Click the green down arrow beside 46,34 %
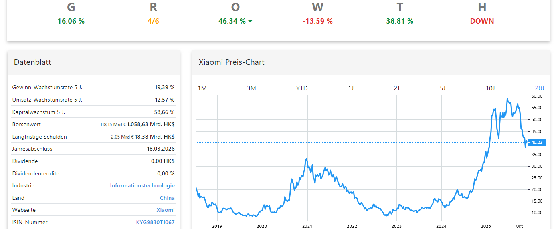The width and height of the screenshot is (558, 229). pyautogui.click(x=251, y=21)
